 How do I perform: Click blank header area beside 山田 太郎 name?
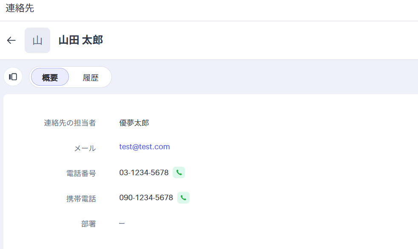coord(255,40)
